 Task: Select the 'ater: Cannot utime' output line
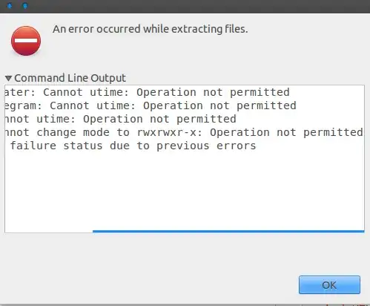pos(147,92)
